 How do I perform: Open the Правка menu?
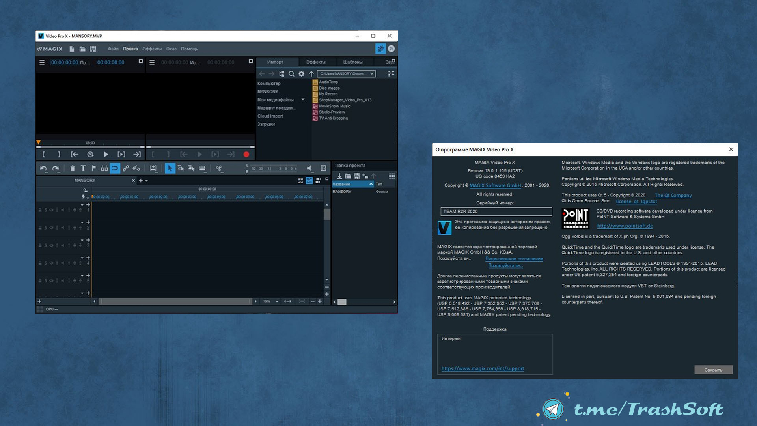coord(130,49)
